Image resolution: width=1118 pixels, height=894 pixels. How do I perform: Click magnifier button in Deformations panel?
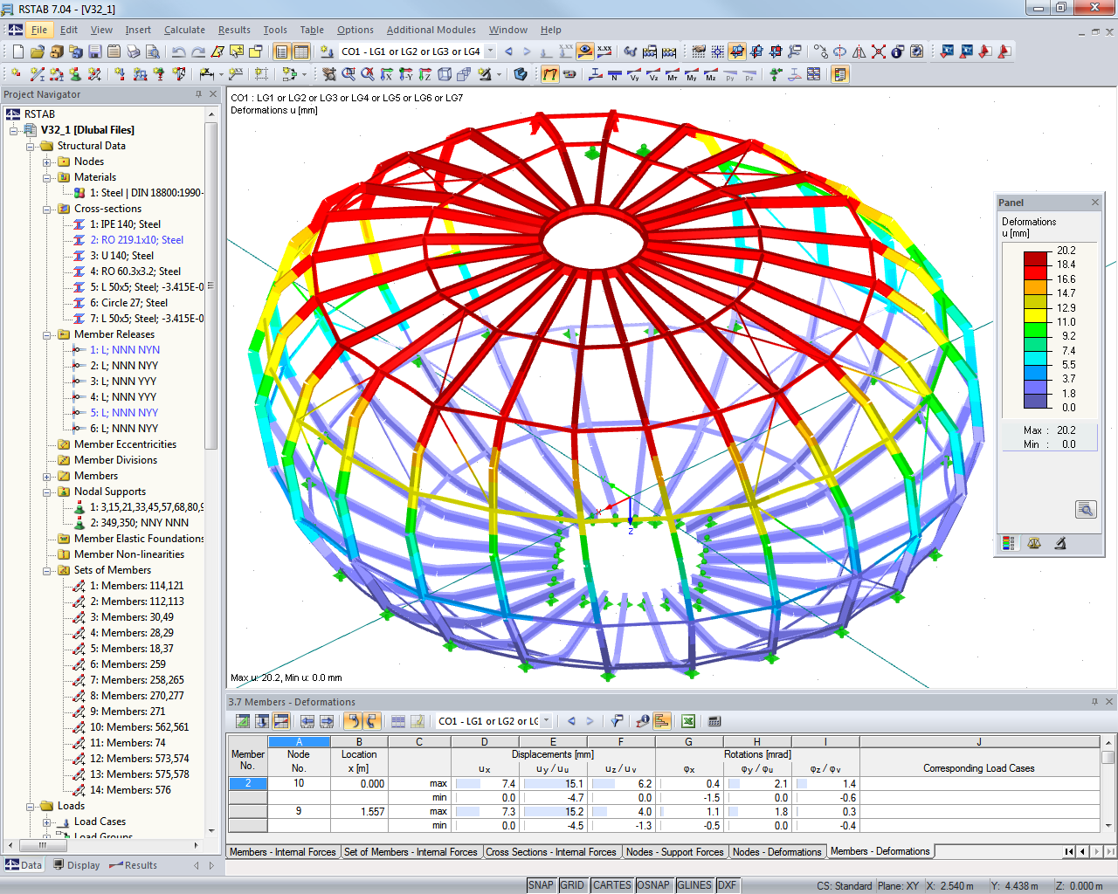pos(1086,509)
